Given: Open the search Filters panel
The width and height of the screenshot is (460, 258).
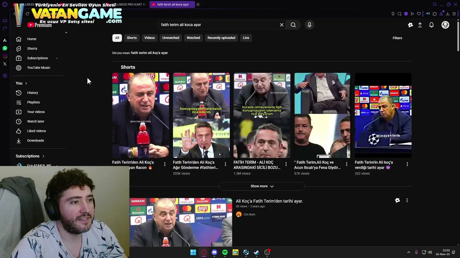Looking at the screenshot, I should click(397, 38).
